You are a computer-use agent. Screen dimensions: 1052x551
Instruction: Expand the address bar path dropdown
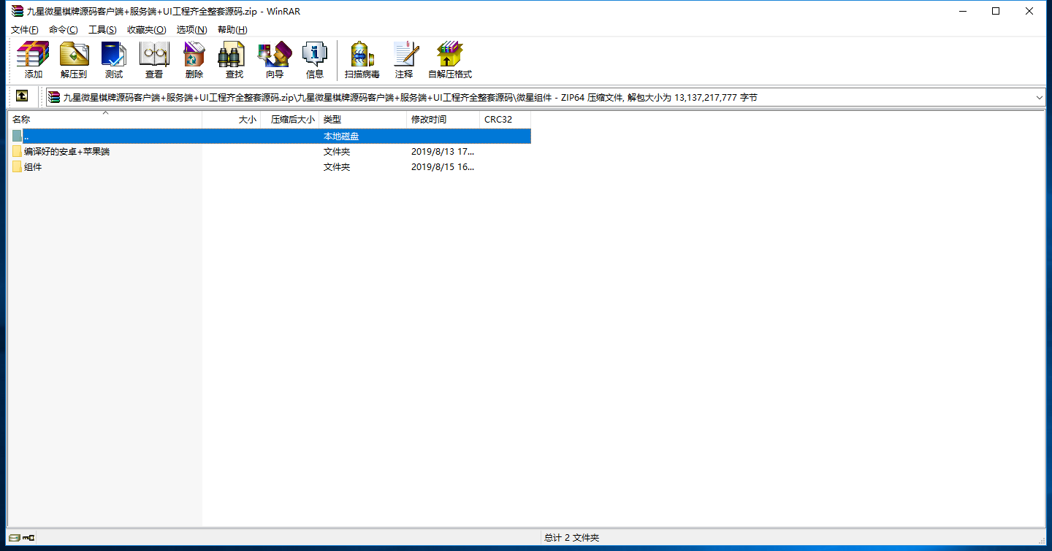[x=1040, y=97]
